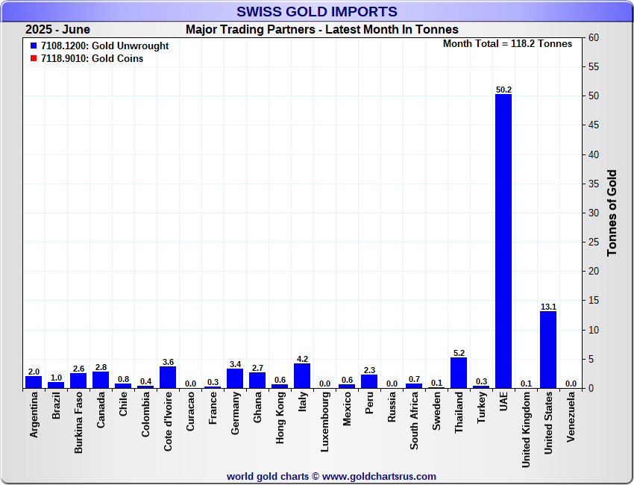Select the Germany bar labeled 3.4
Screen dimensions: 634x485
click(235, 378)
